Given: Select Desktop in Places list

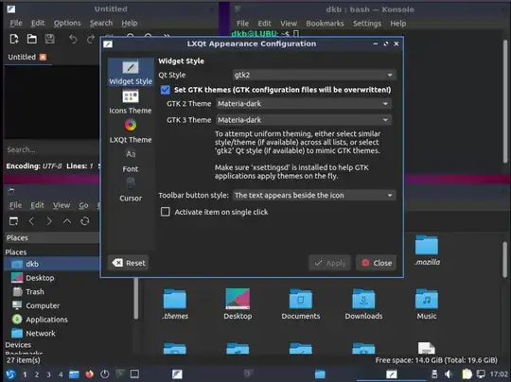Looking at the screenshot, I should tap(40, 278).
